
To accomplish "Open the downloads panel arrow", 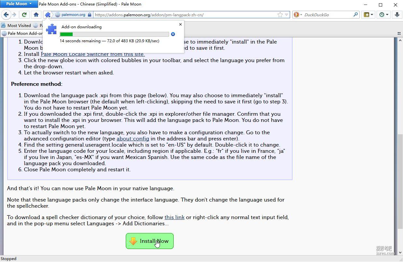I will tap(397, 15).
